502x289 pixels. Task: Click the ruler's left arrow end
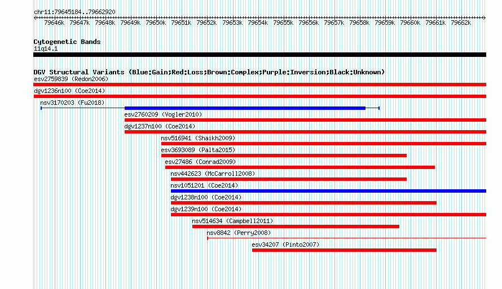coord(35,17)
